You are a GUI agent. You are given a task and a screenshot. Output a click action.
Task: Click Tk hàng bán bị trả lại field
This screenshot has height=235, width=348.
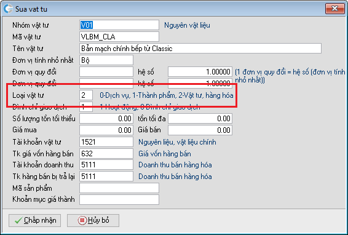tap(106, 177)
